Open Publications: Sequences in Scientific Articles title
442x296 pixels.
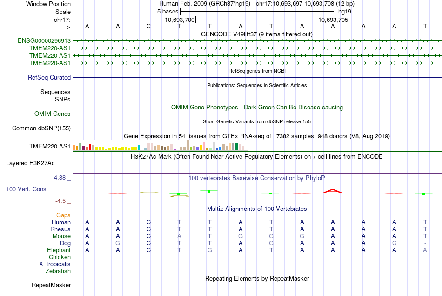257,85
